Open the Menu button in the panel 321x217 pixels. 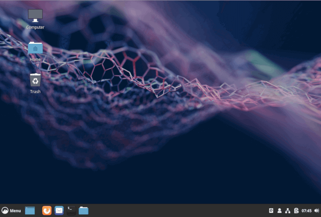coord(11,211)
